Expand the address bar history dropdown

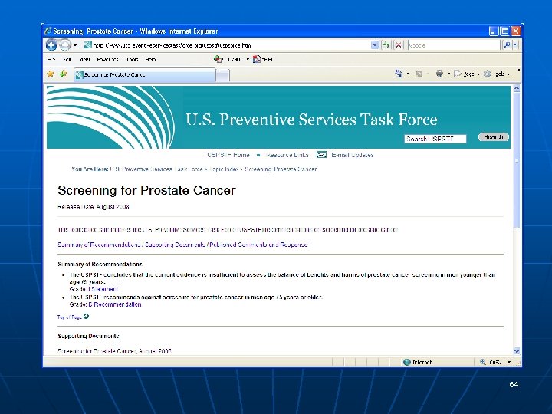pos(375,45)
